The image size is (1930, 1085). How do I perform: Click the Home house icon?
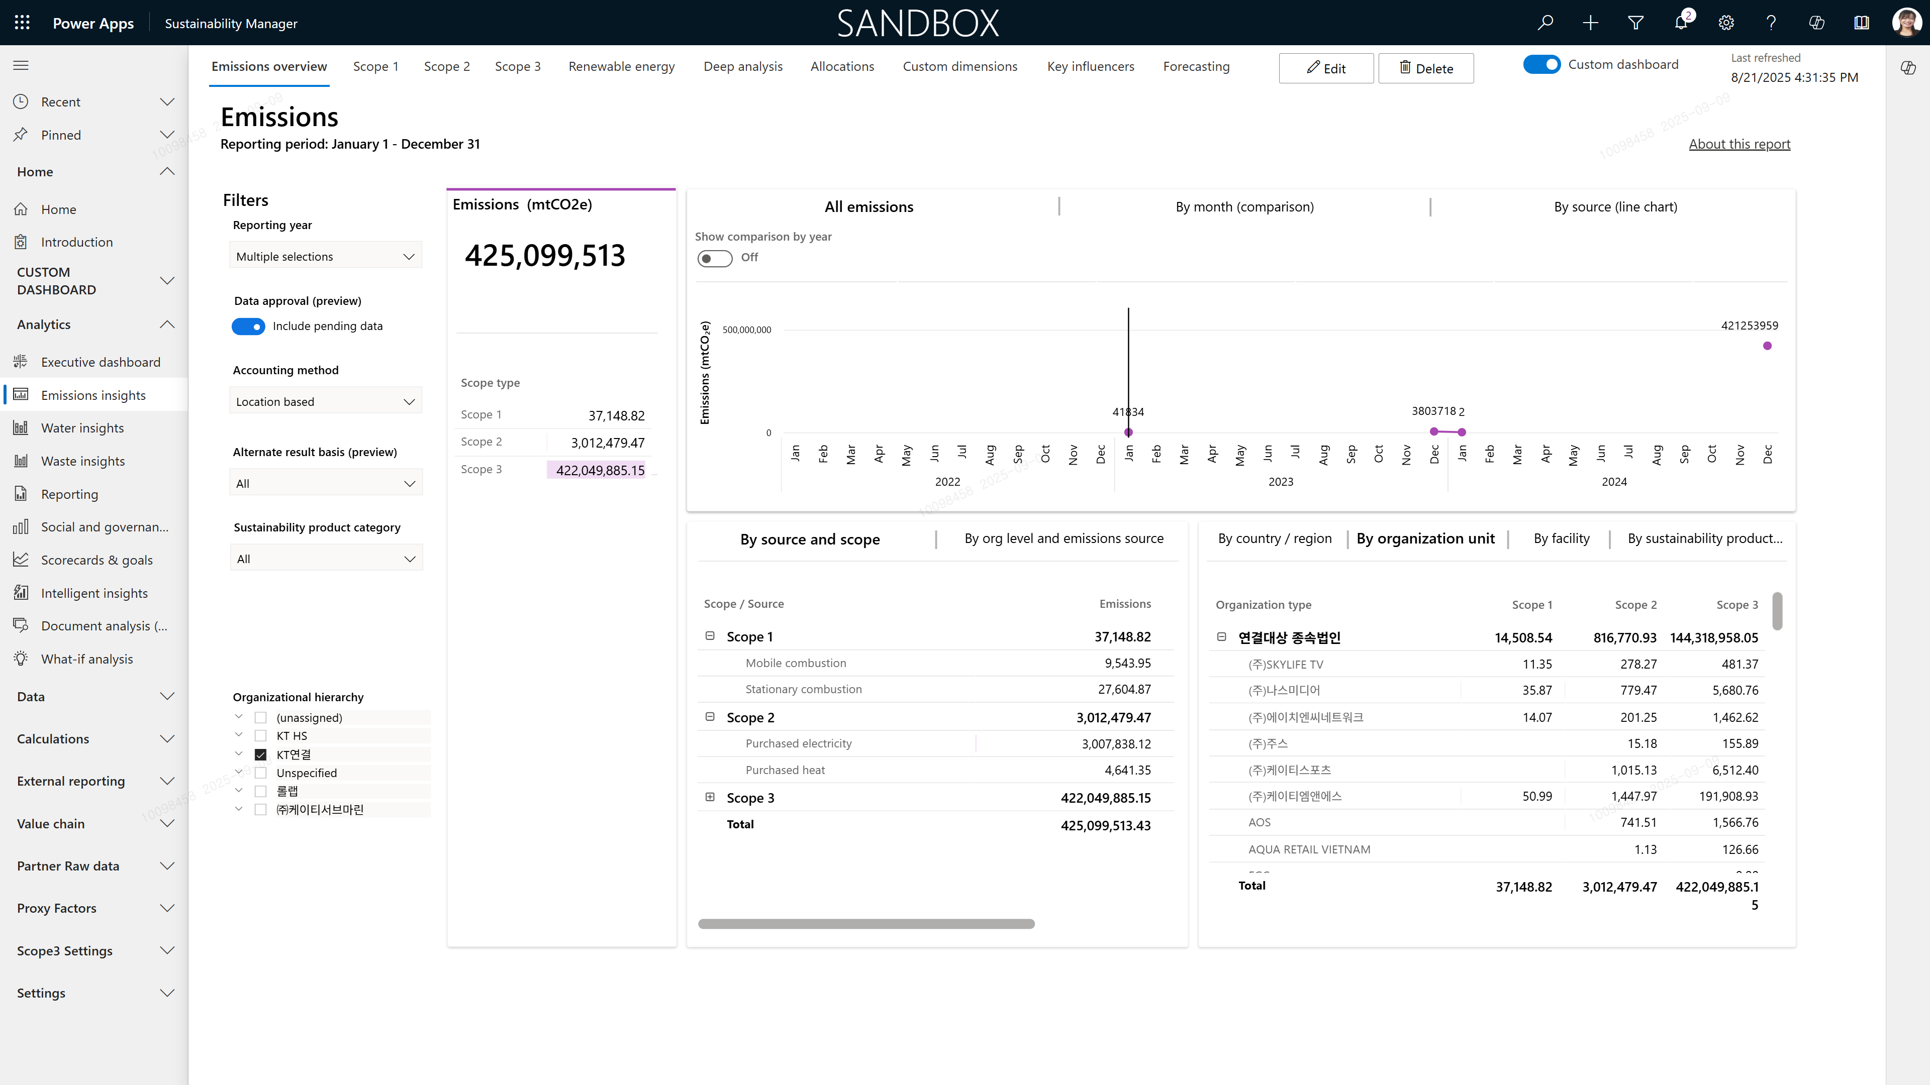coord(21,209)
